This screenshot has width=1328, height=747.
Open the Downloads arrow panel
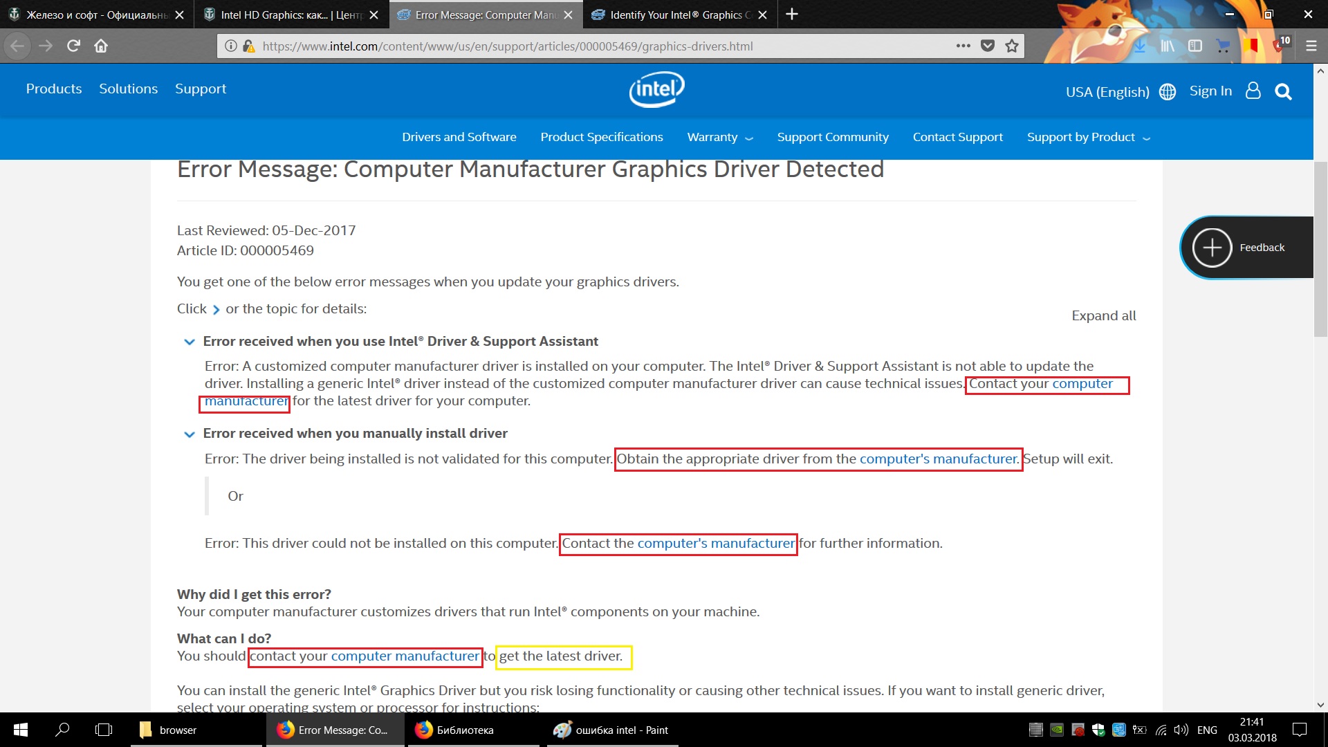pyautogui.click(x=1140, y=46)
